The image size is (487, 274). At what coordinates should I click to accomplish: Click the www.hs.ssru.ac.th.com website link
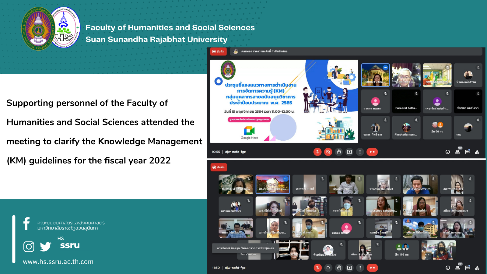(x=58, y=262)
